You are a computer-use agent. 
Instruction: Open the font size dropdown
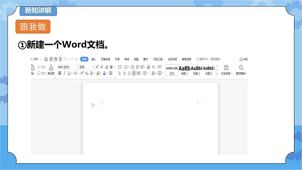(93, 67)
